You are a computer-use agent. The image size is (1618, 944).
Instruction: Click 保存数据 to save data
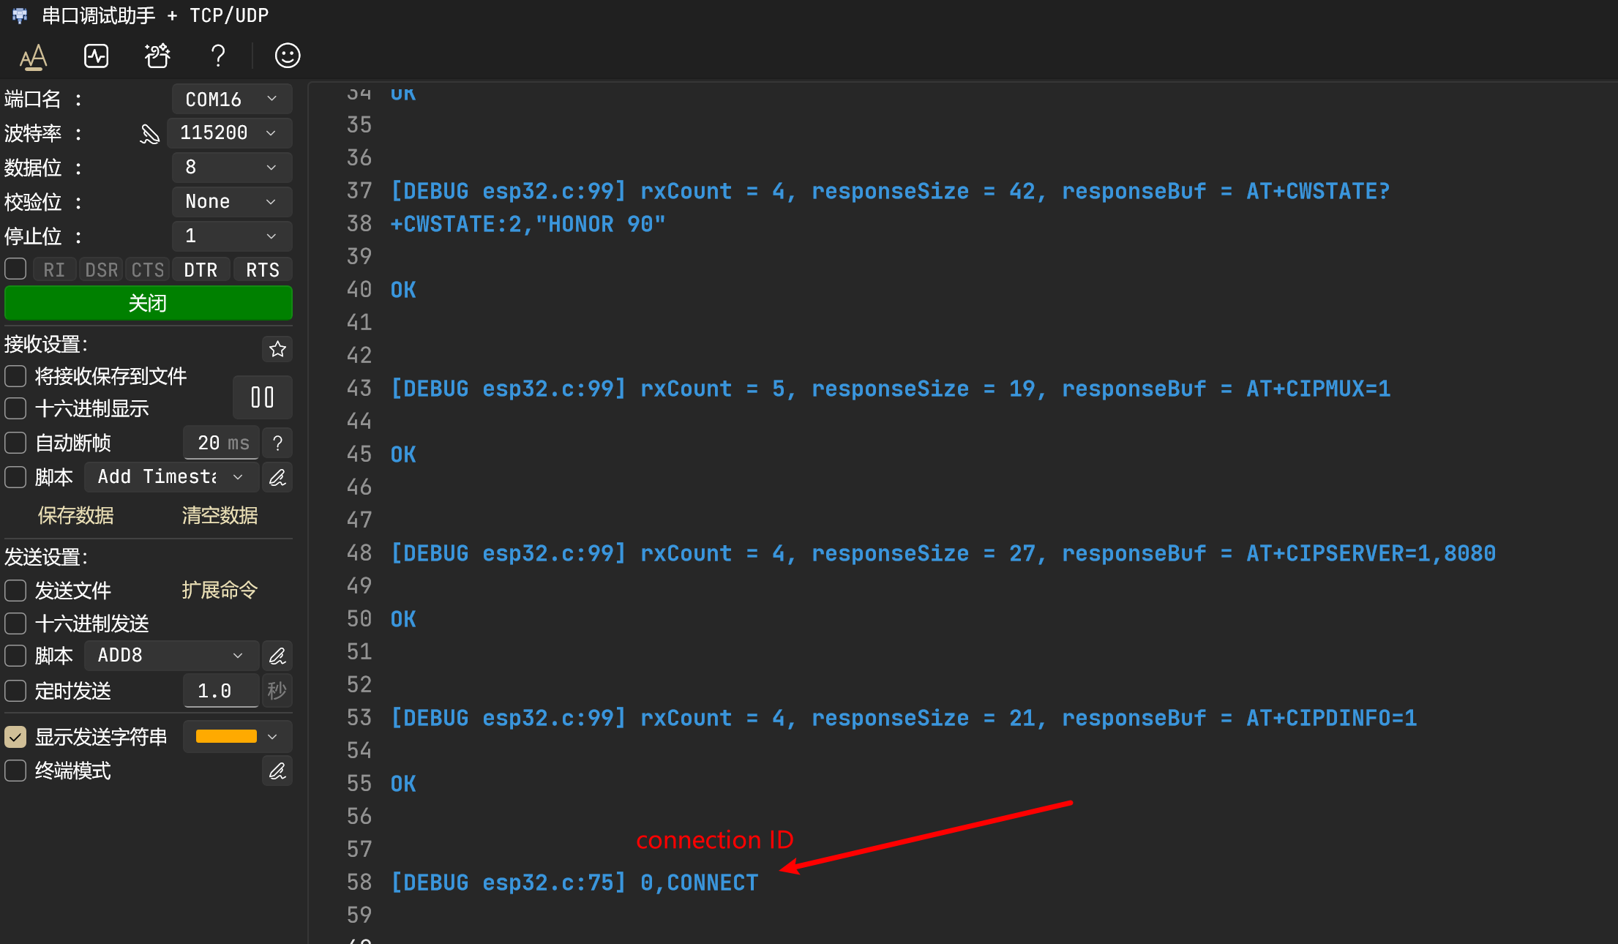(75, 516)
